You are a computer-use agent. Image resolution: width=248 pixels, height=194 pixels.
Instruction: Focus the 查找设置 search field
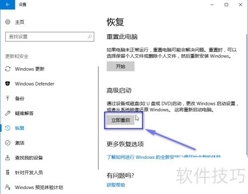click(50, 37)
